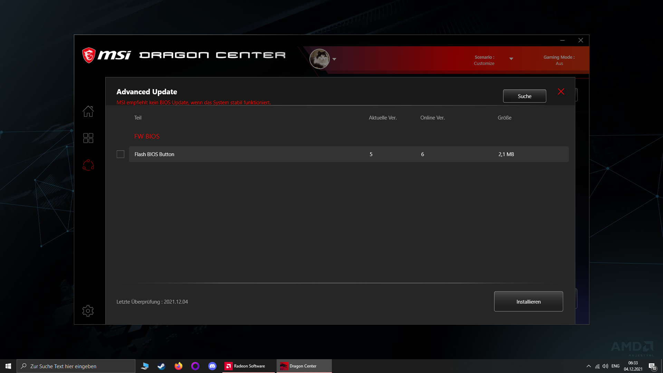The width and height of the screenshot is (663, 373).
Task: Toggle Gaming Mode Aus
Action: pos(559,60)
